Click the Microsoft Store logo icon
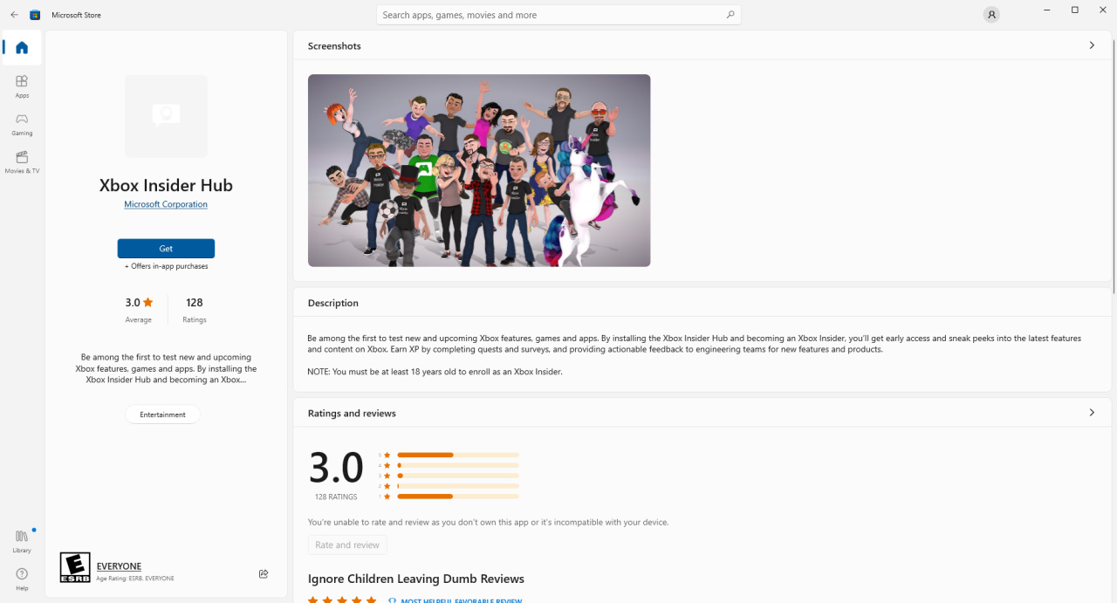 pos(35,15)
